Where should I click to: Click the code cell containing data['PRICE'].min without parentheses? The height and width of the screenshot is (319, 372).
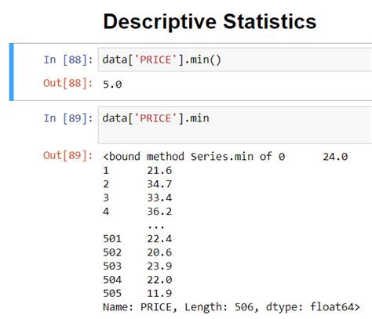[x=235, y=125]
